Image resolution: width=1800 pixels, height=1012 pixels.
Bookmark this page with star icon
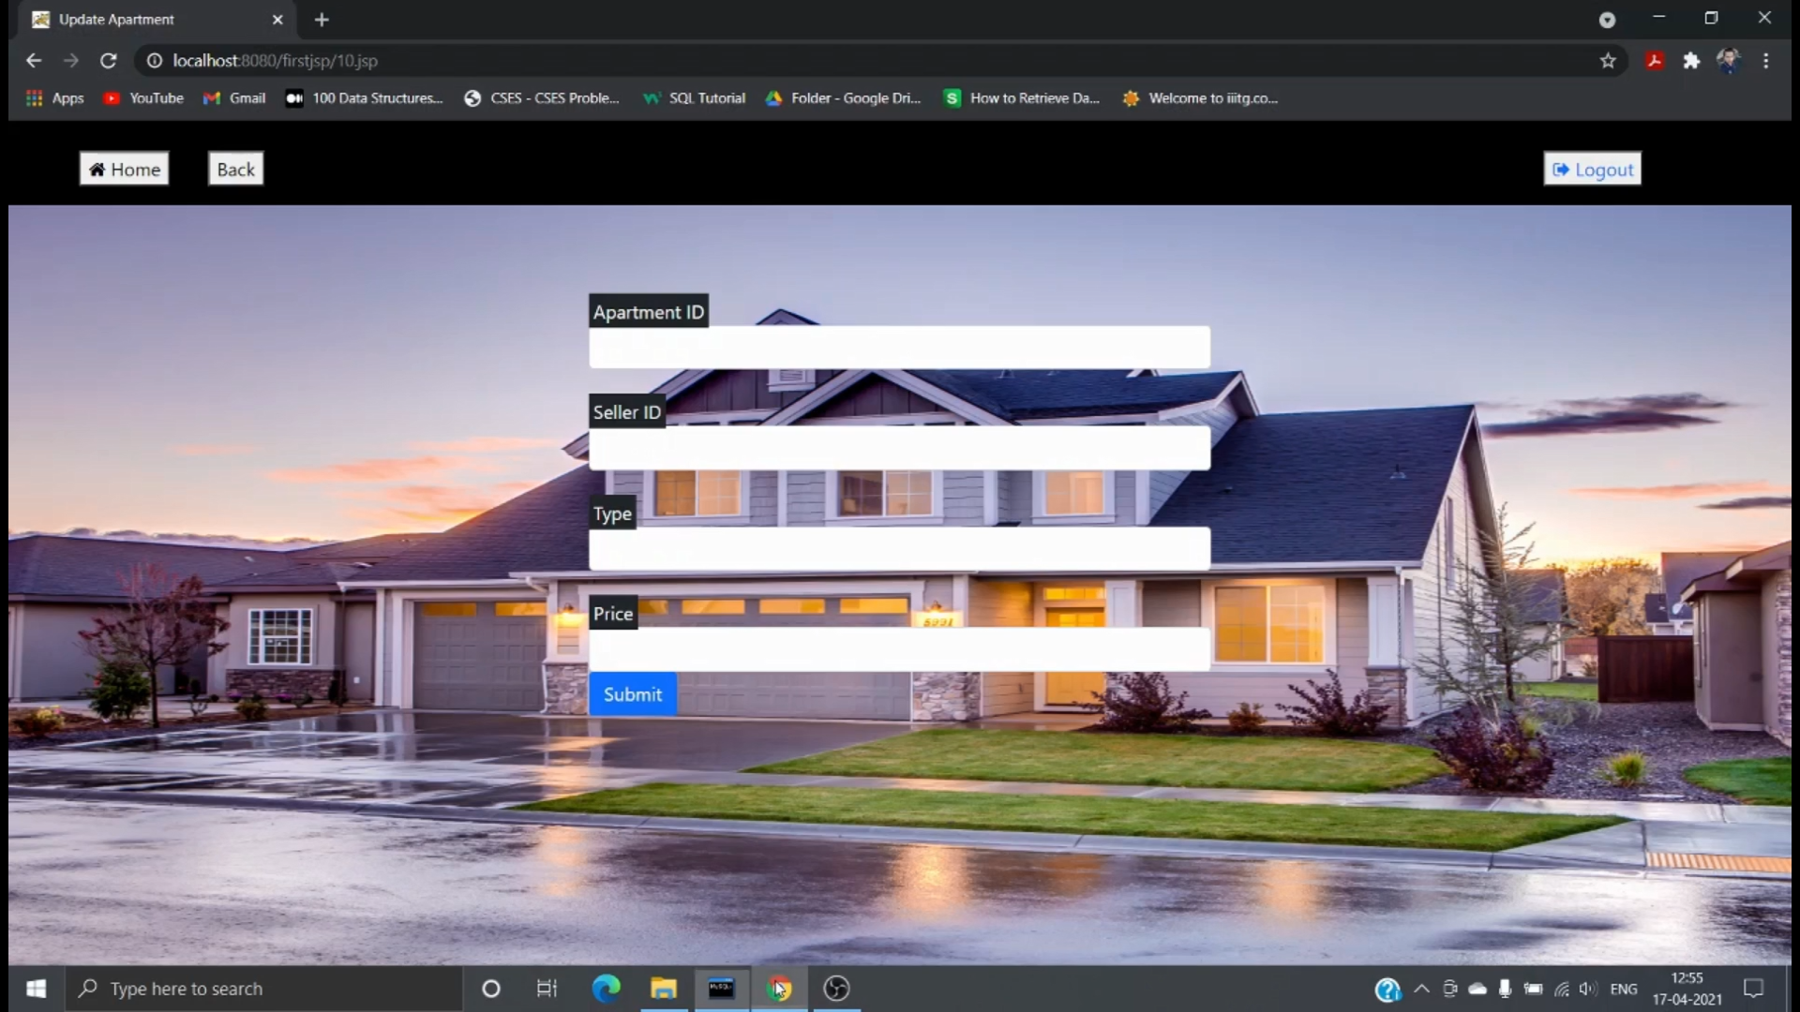[x=1608, y=61]
